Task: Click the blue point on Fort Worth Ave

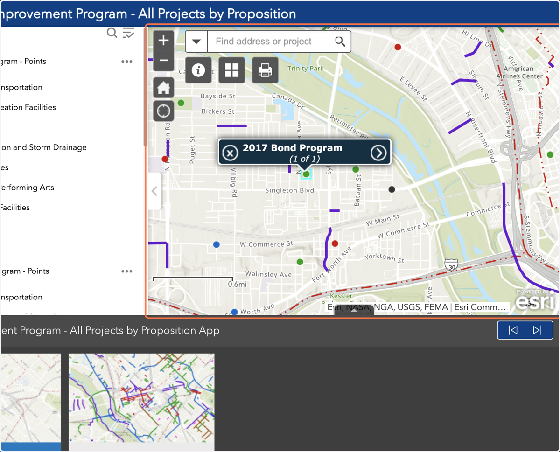Action: 234,312
